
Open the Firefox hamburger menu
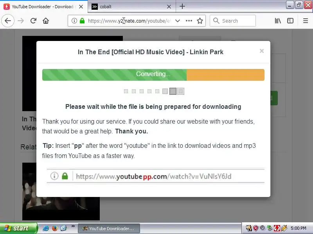tap(306, 21)
